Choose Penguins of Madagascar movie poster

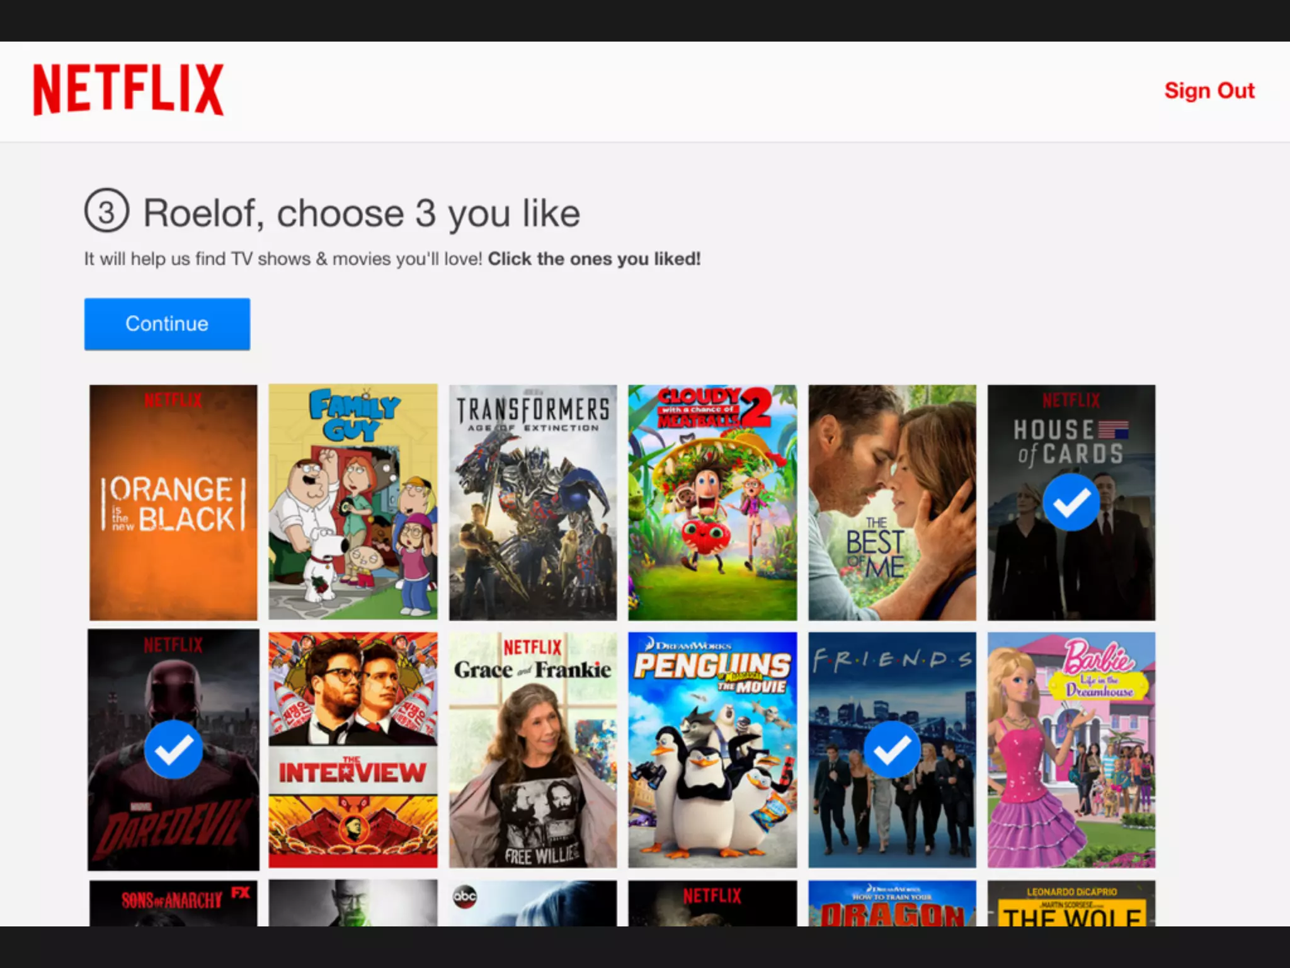[712, 750]
